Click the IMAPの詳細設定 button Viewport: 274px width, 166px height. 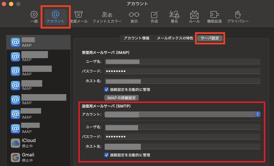tap(121, 98)
